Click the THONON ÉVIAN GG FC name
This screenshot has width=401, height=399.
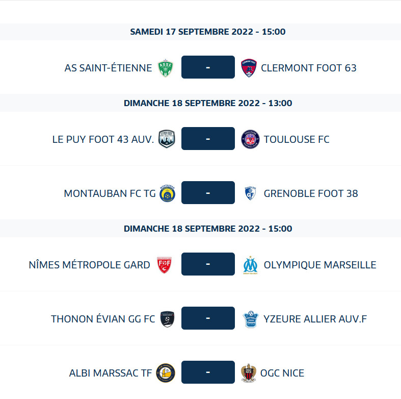pos(103,319)
